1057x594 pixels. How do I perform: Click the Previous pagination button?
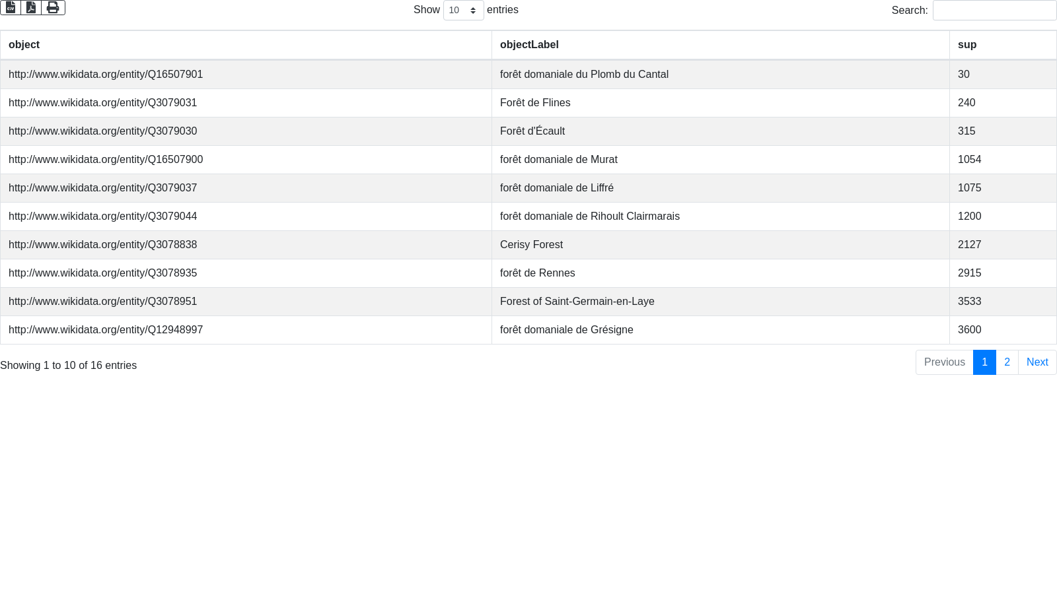(x=944, y=362)
